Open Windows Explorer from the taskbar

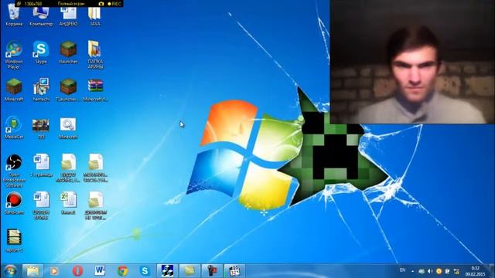pyautogui.click(x=32, y=271)
